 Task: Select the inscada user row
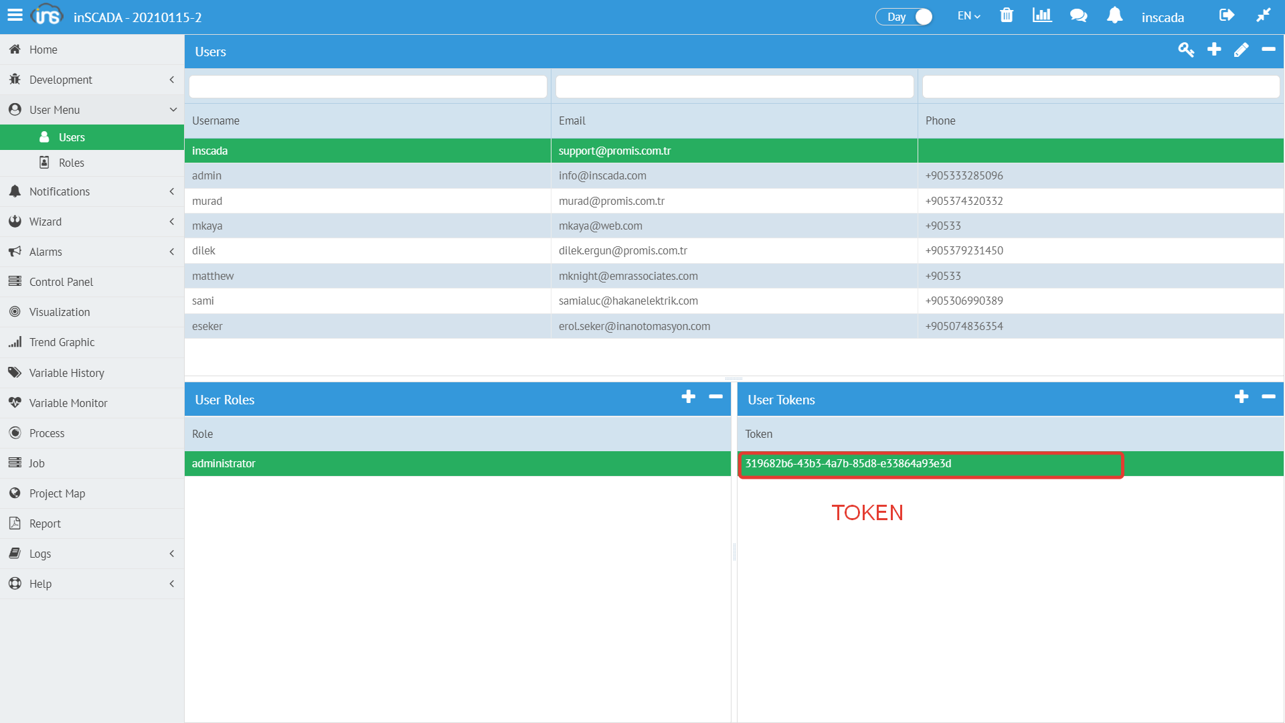click(734, 151)
